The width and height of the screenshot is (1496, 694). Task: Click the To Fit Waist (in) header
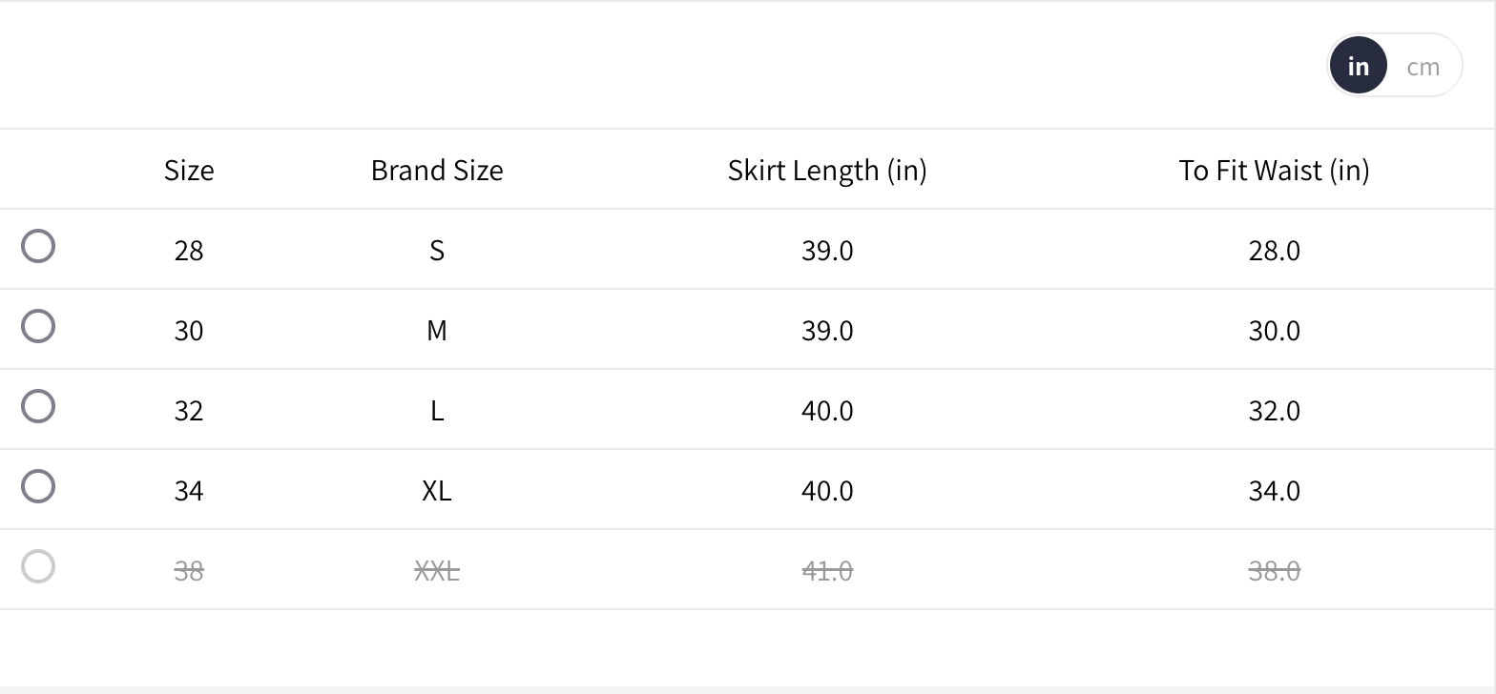[x=1274, y=170]
